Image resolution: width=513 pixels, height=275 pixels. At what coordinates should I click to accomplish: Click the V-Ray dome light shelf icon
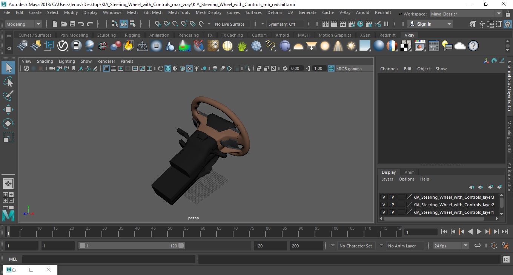click(298, 46)
